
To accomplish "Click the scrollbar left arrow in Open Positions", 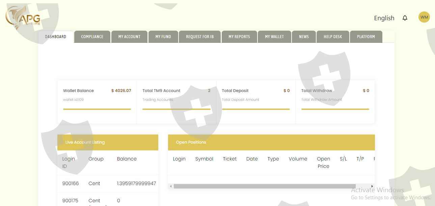I will pos(171,186).
